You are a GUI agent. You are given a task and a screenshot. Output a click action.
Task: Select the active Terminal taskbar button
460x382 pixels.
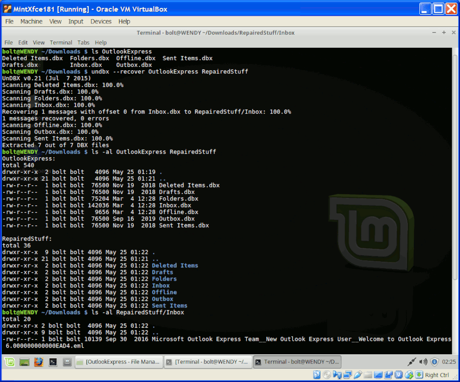point(297,362)
